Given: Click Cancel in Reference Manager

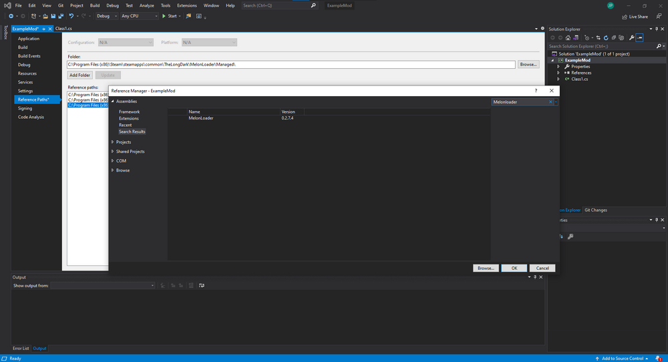Looking at the screenshot, I should [x=542, y=268].
